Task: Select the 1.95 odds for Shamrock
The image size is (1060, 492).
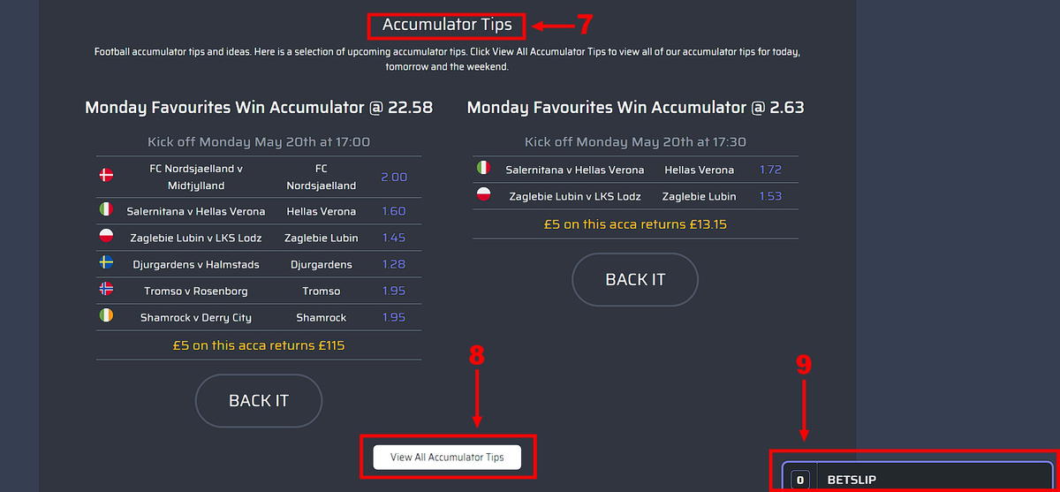Action: click(394, 317)
